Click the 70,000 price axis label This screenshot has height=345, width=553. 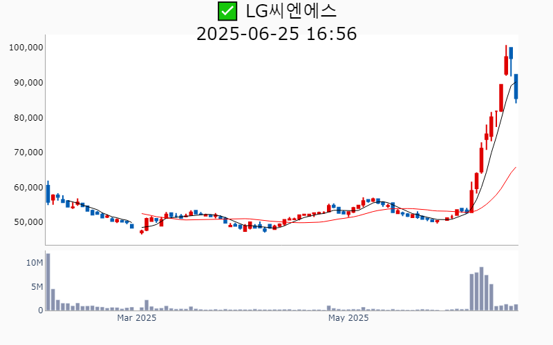(28, 152)
